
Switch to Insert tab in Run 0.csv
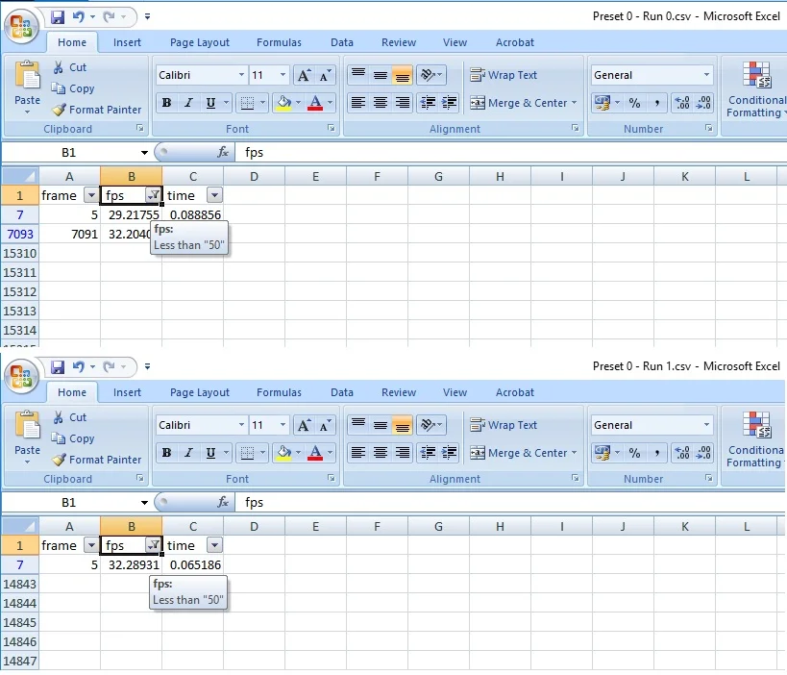[127, 42]
